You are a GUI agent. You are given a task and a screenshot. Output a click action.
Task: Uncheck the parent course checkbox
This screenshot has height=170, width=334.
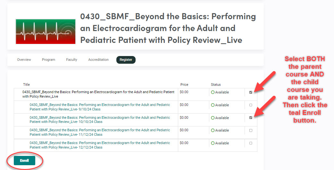pyautogui.click(x=251, y=93)
